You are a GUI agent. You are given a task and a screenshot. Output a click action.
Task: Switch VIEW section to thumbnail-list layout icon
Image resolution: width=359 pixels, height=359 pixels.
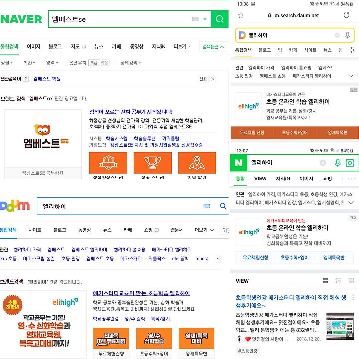tap(338, 280)
